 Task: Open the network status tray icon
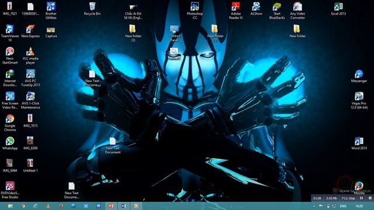(x=334, y=206)
